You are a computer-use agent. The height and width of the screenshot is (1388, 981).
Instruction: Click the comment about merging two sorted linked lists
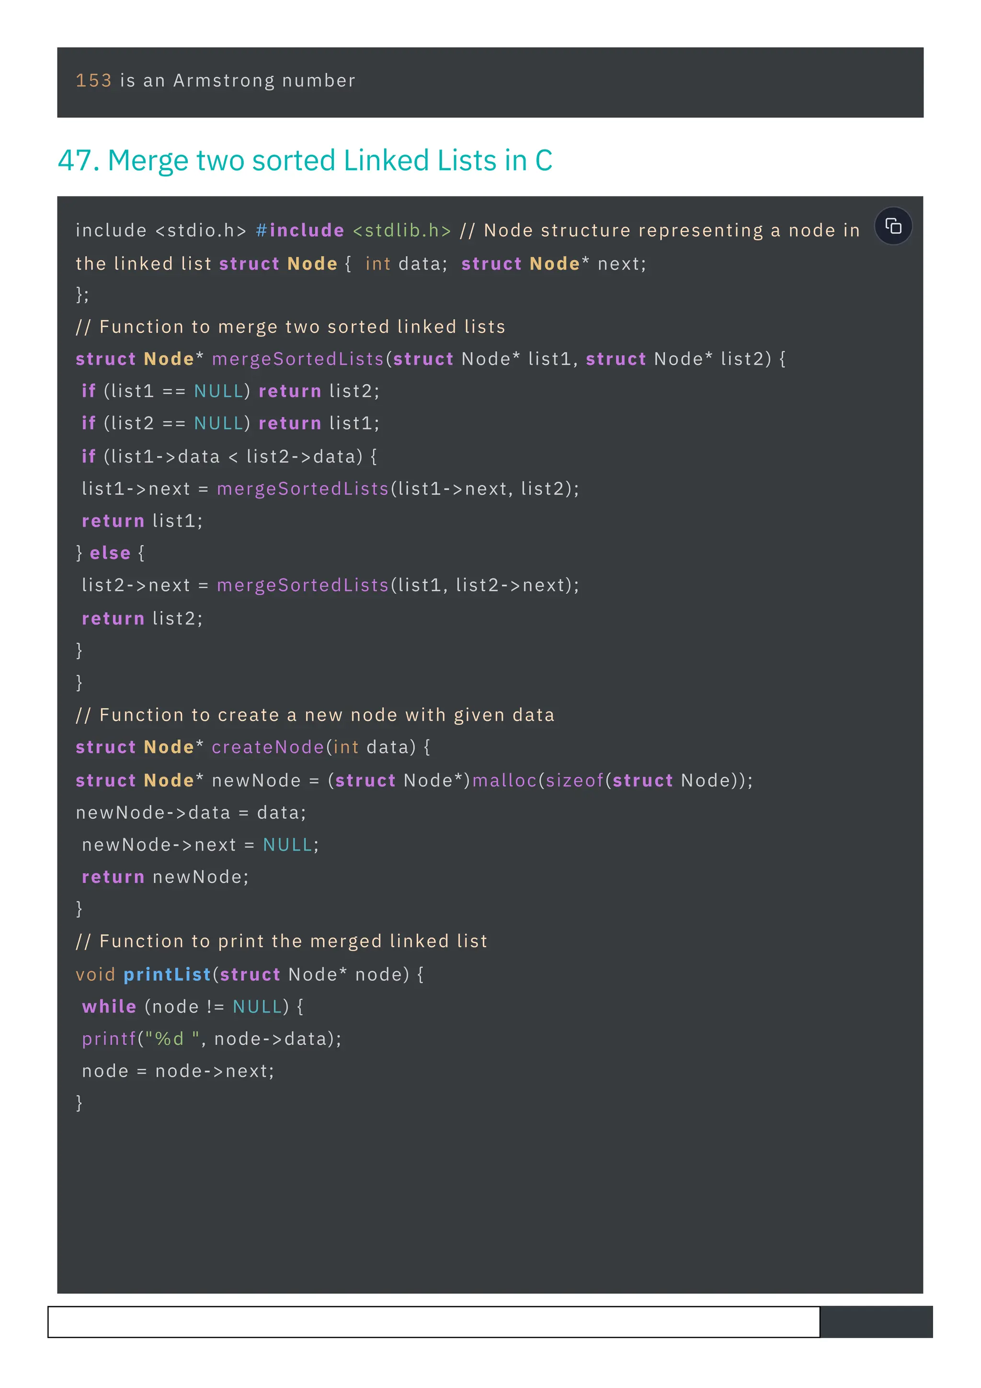(290, 327)
